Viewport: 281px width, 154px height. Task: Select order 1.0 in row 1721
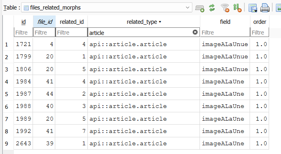pos(260,44)
